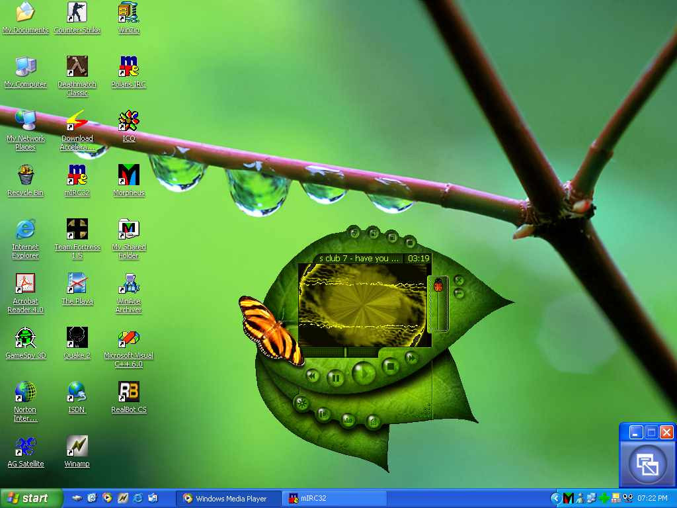Click the first round button atop the leaf
677x508 pixels.
[x=354, y=232]
